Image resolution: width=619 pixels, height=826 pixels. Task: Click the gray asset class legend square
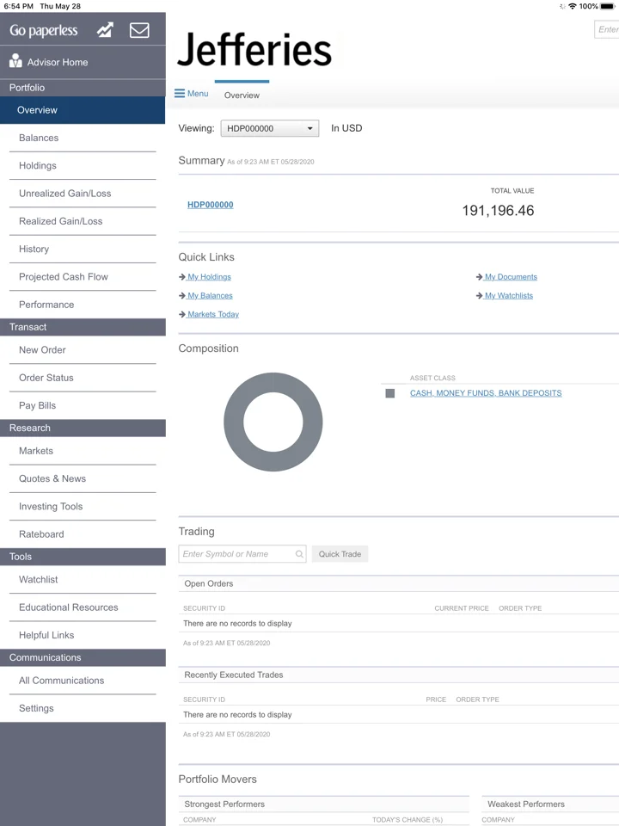pyautogui.click(x=390, y=393)
